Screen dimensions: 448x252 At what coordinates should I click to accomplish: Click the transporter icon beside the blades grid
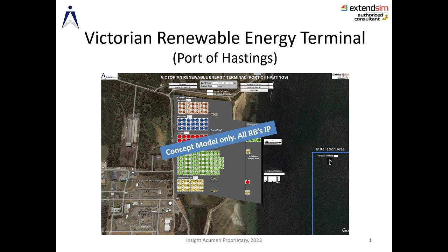[x=214, y=178]
